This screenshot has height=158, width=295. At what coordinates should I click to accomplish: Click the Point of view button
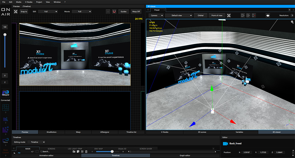coord(217,16)
